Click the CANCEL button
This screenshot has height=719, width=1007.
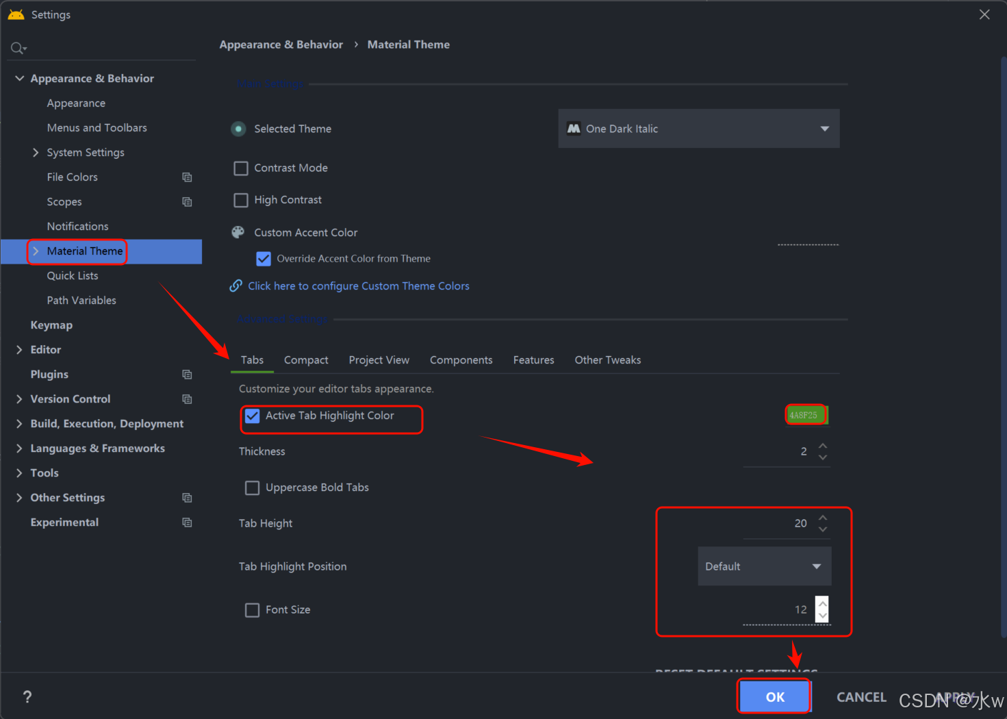(x=861, y=696)
